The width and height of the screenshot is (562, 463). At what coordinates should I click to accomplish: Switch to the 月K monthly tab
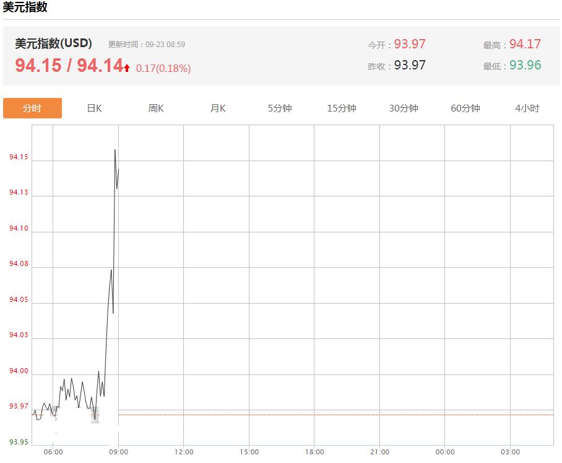[x=218, y=108]
